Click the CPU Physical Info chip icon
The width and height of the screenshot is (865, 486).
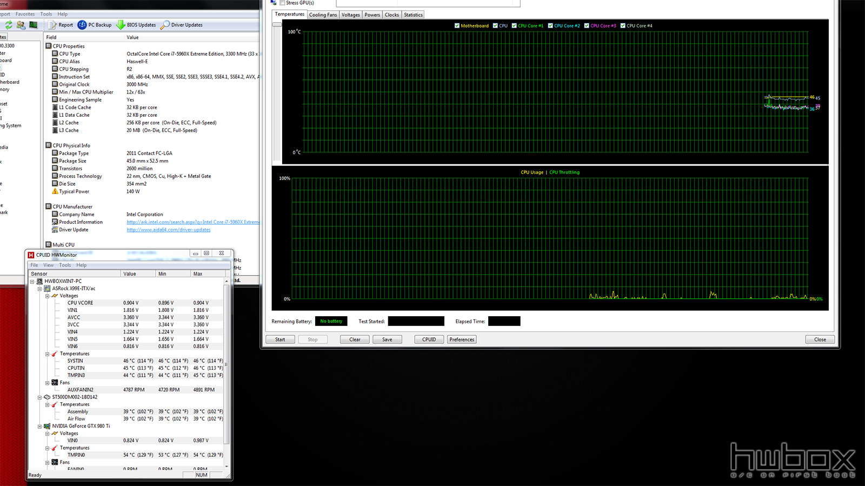click(49, 145)
